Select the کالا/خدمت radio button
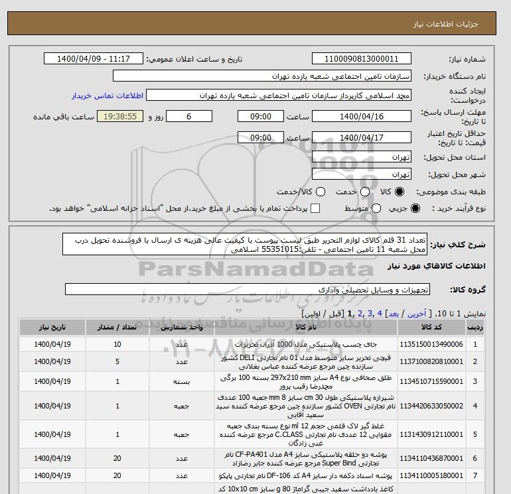 321,192
